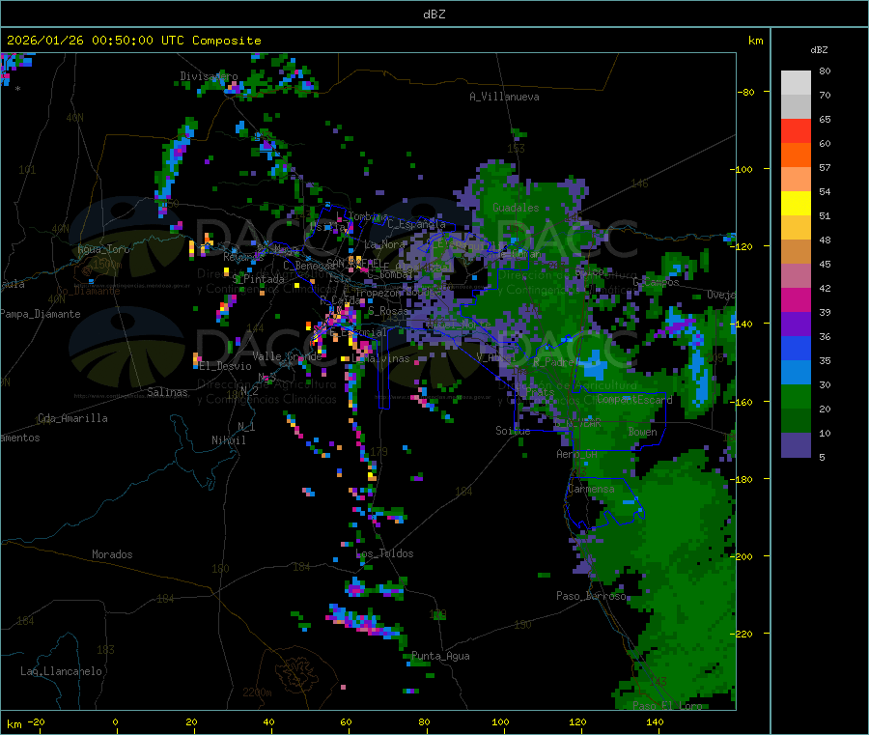Screen dimensions: 869x735
Task: Click the light blue 30 dBZ legend swatch
Action: click(x=796, y=373)
